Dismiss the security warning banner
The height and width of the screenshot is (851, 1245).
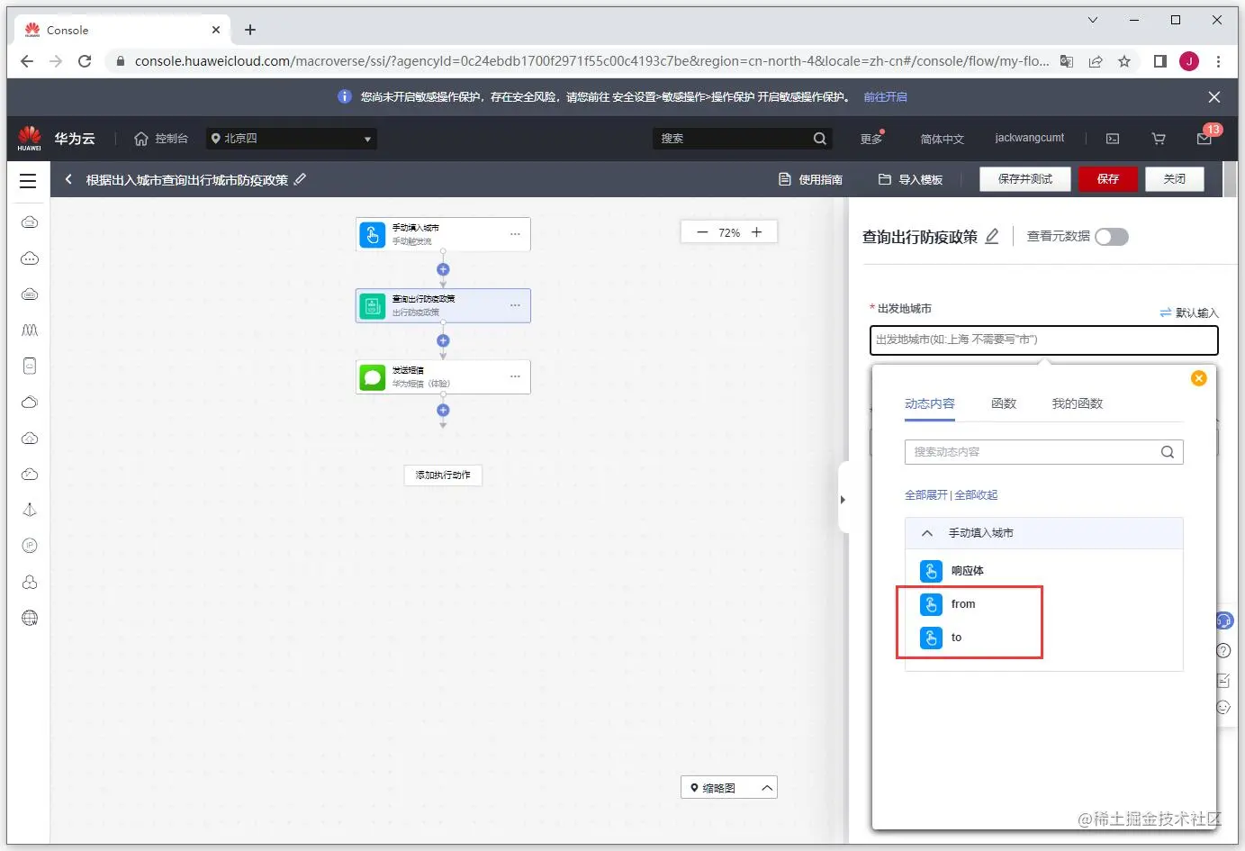pos(1214,97)
